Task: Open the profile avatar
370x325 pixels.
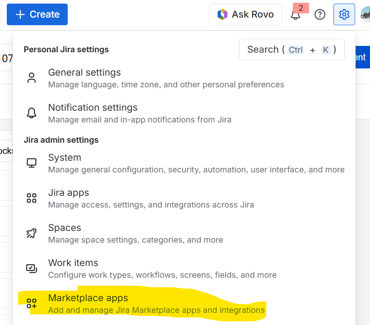Action: click(366, 14)
